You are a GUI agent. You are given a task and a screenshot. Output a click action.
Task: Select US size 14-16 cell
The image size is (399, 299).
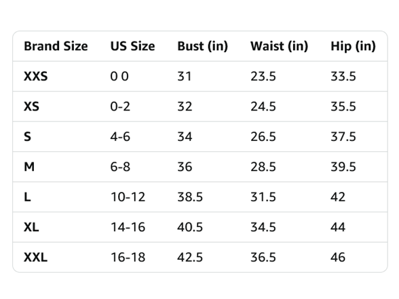click(x=128, y=227)
